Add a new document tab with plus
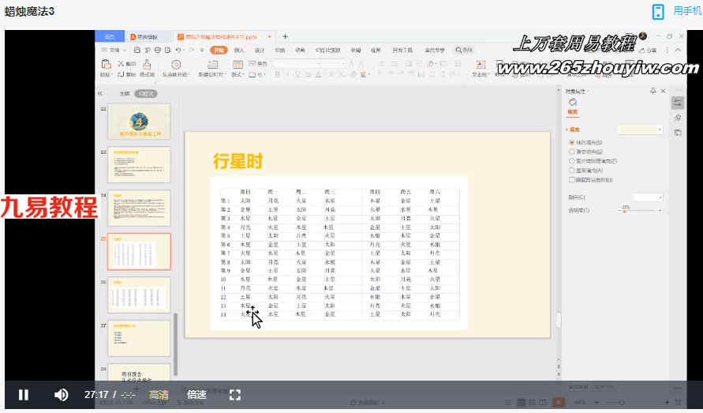 (x=285, y=36)
